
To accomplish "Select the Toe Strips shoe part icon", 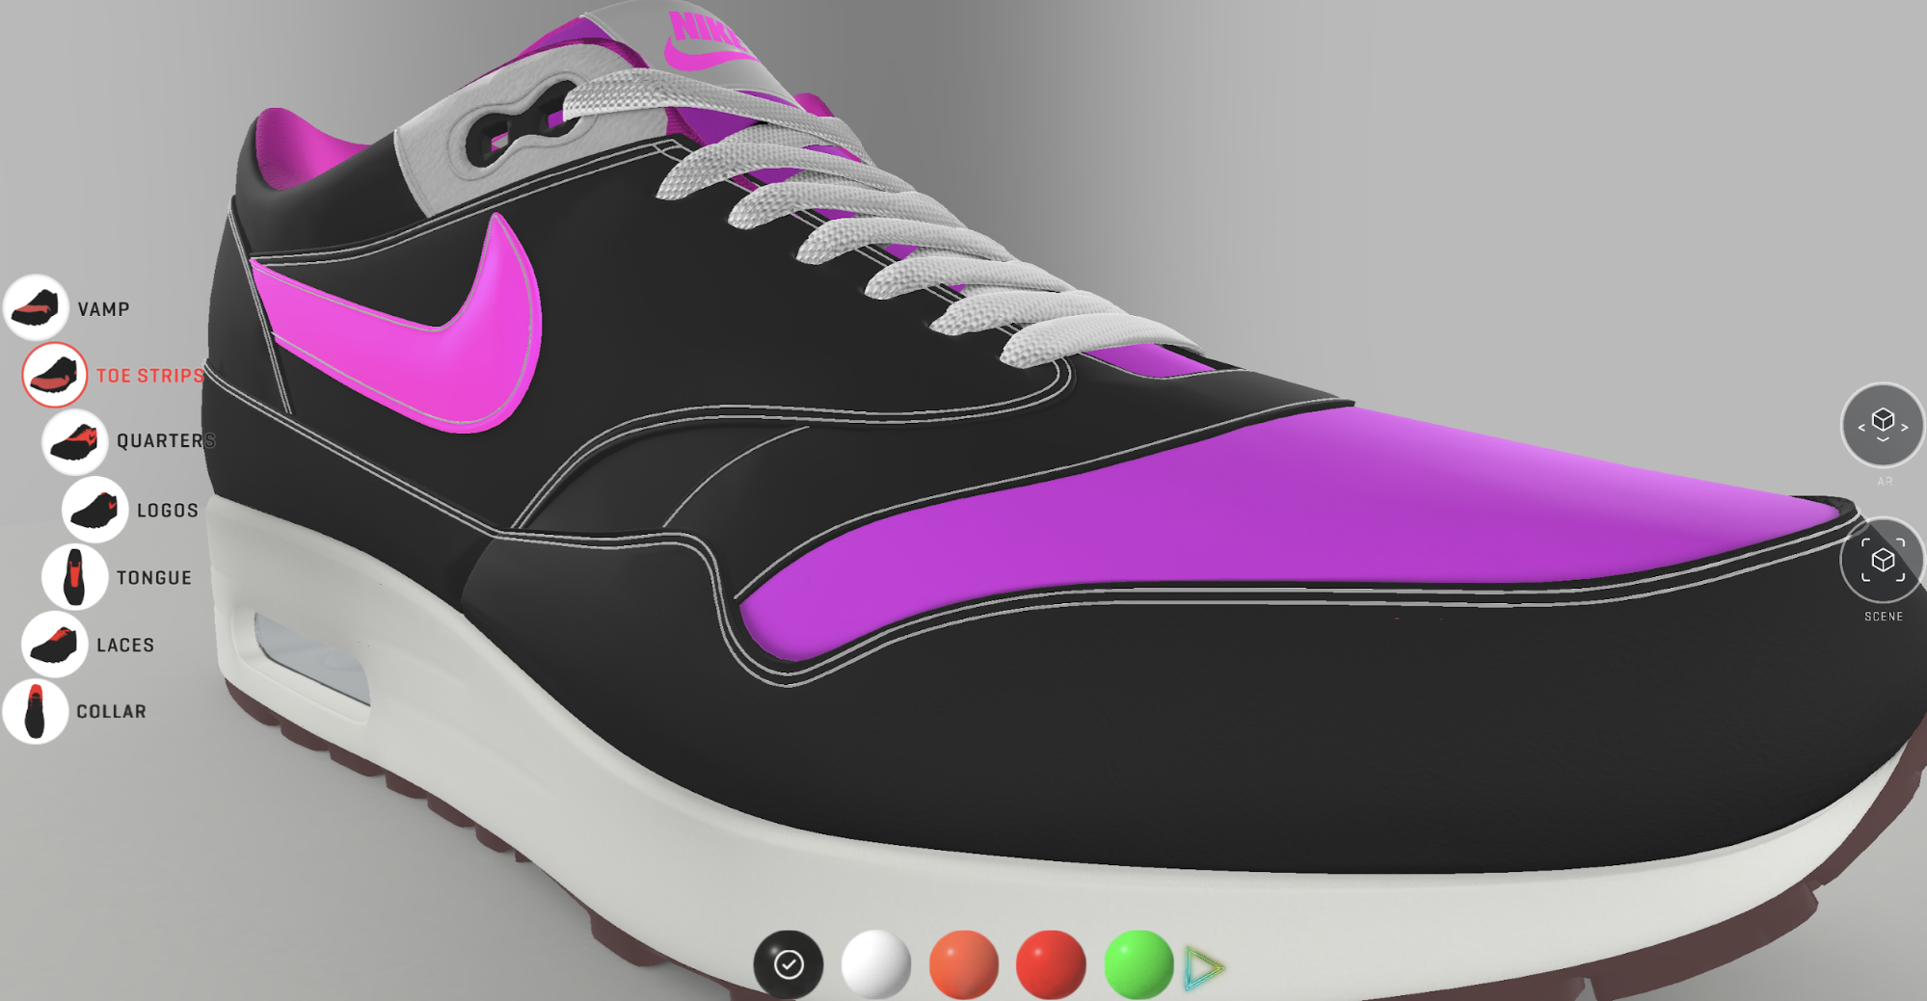I will [x=55, y=375].
